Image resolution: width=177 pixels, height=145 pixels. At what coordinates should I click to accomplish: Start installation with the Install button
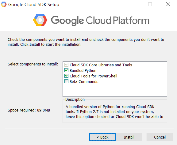(129, 137)
